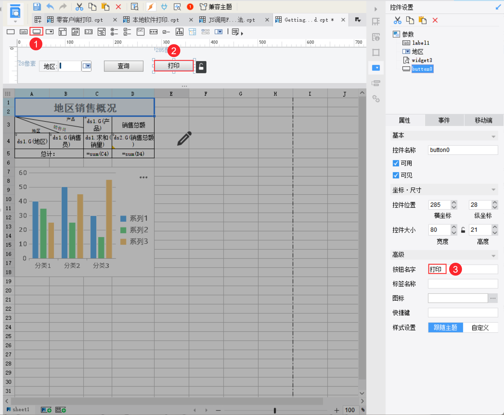Activate the orange format painter icon

(x=151, y=7)
